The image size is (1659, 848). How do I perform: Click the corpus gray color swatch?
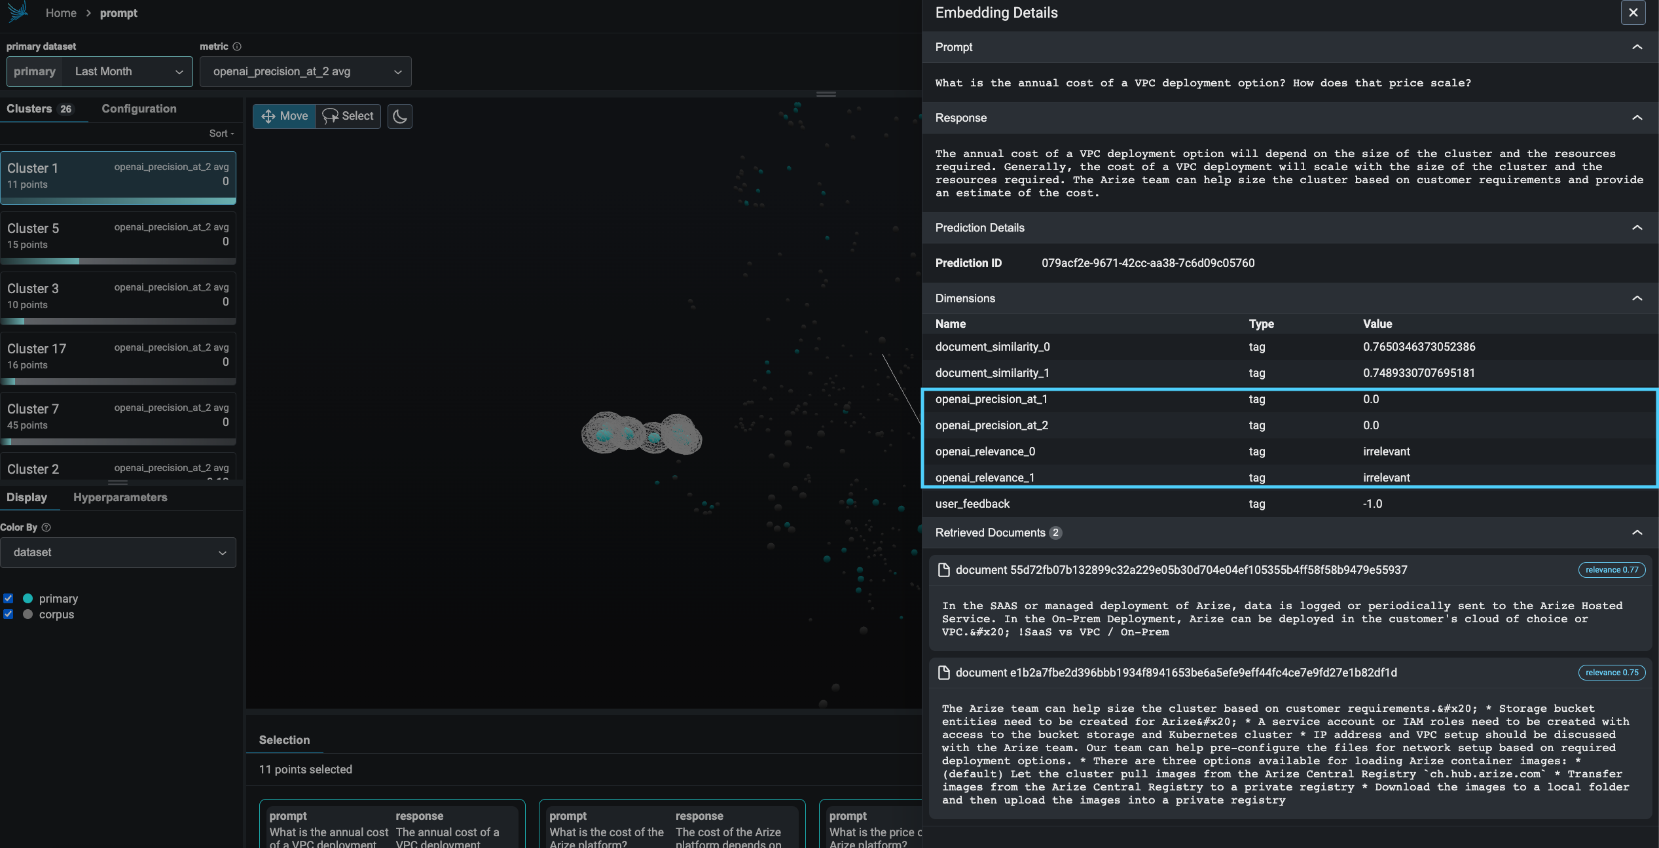28,614
